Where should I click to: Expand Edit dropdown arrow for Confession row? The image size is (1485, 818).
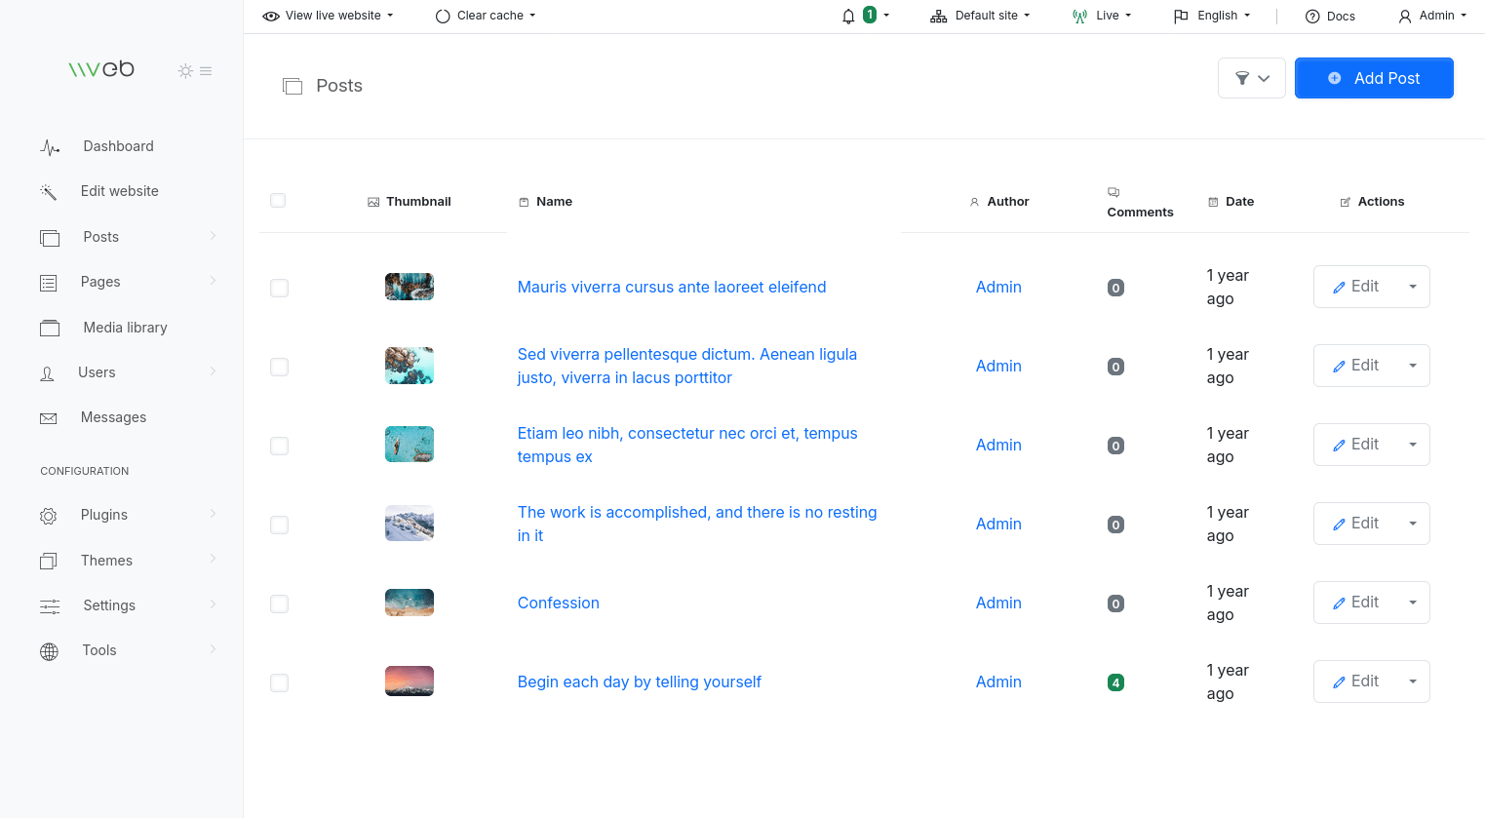(1413, 603)
